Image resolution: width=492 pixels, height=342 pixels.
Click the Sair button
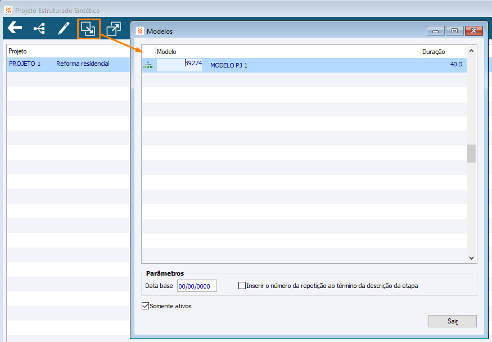pos(453,321)
